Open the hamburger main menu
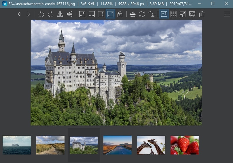The height and width of the screenshot is (163, 233). tap(227, 14)
